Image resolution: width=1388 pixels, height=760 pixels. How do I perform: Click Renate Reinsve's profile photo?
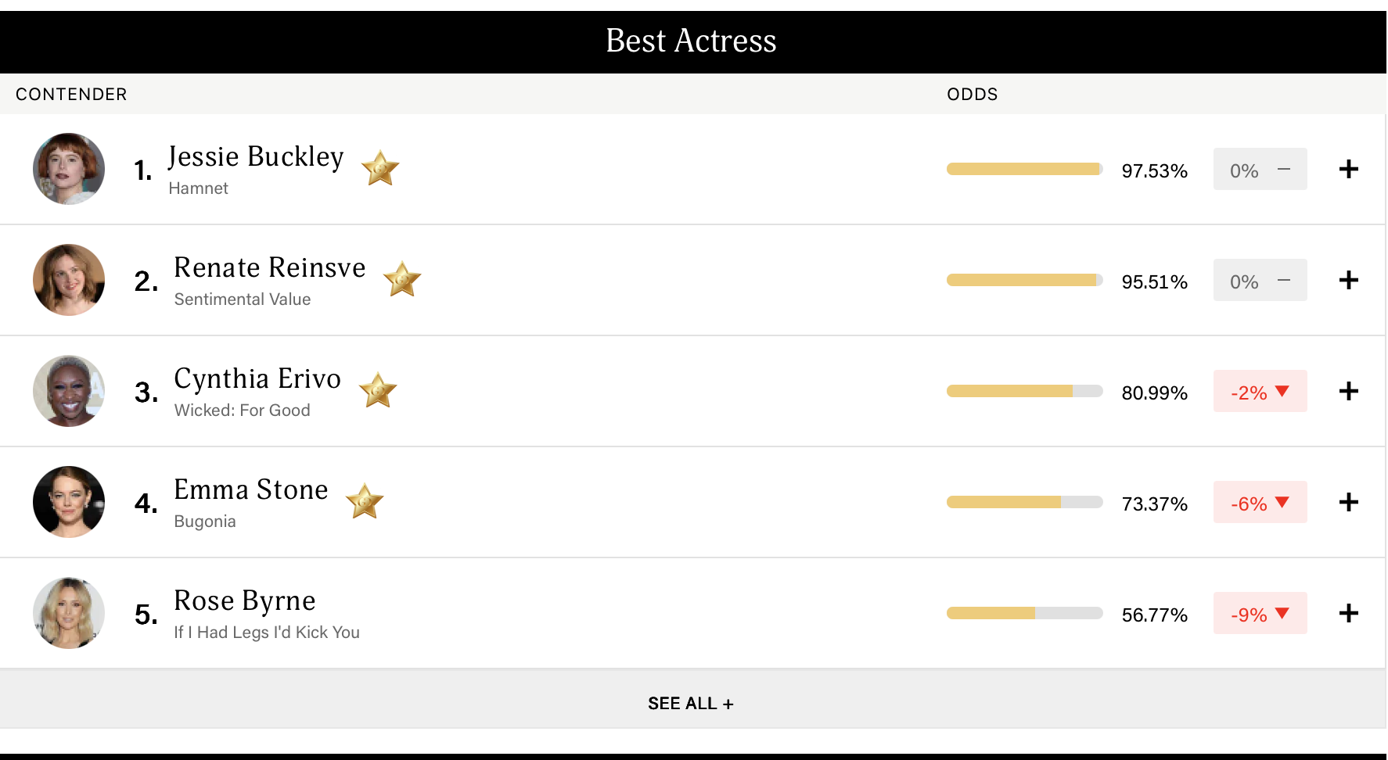coord(69,280)
